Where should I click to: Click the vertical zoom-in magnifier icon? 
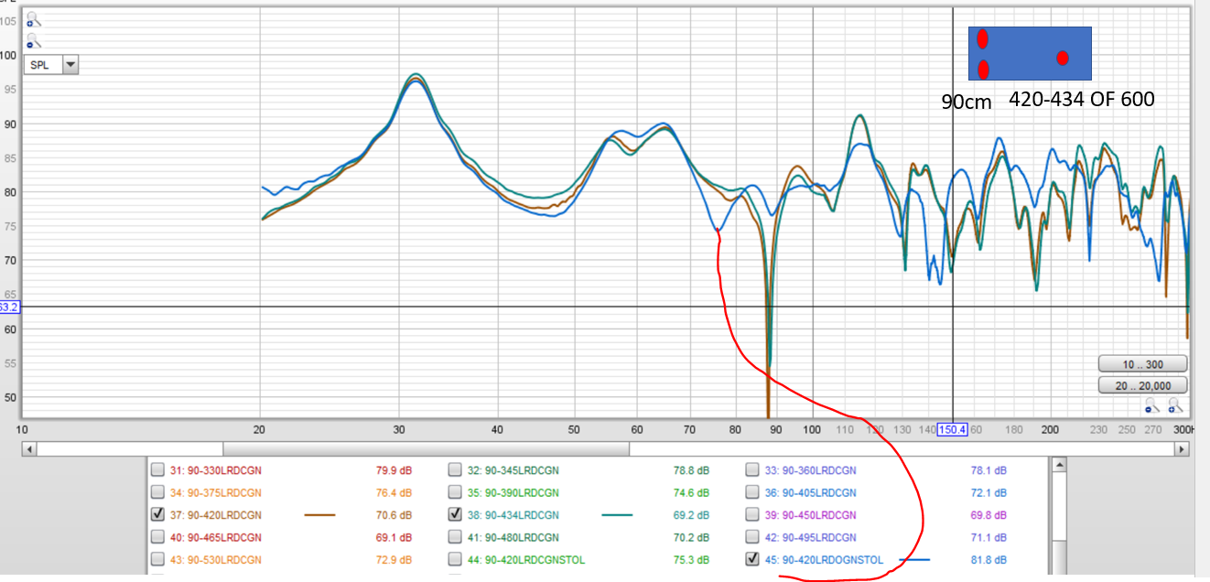pyautogui.click(x=33, y=19)
